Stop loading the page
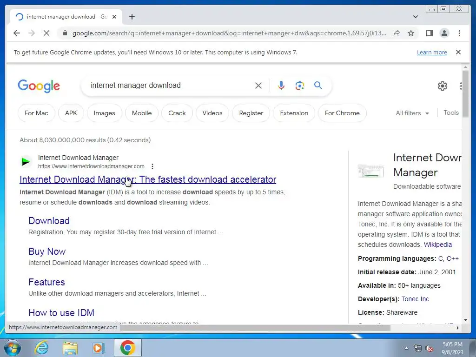Image resolution: width=476 pixels, height=357 pixels. click(46, 33)
